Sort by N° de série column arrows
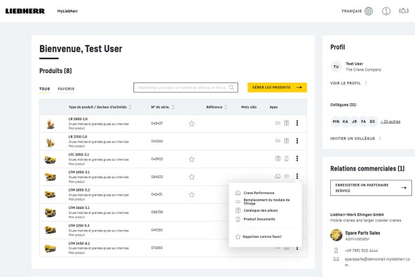 coord(173,107)
